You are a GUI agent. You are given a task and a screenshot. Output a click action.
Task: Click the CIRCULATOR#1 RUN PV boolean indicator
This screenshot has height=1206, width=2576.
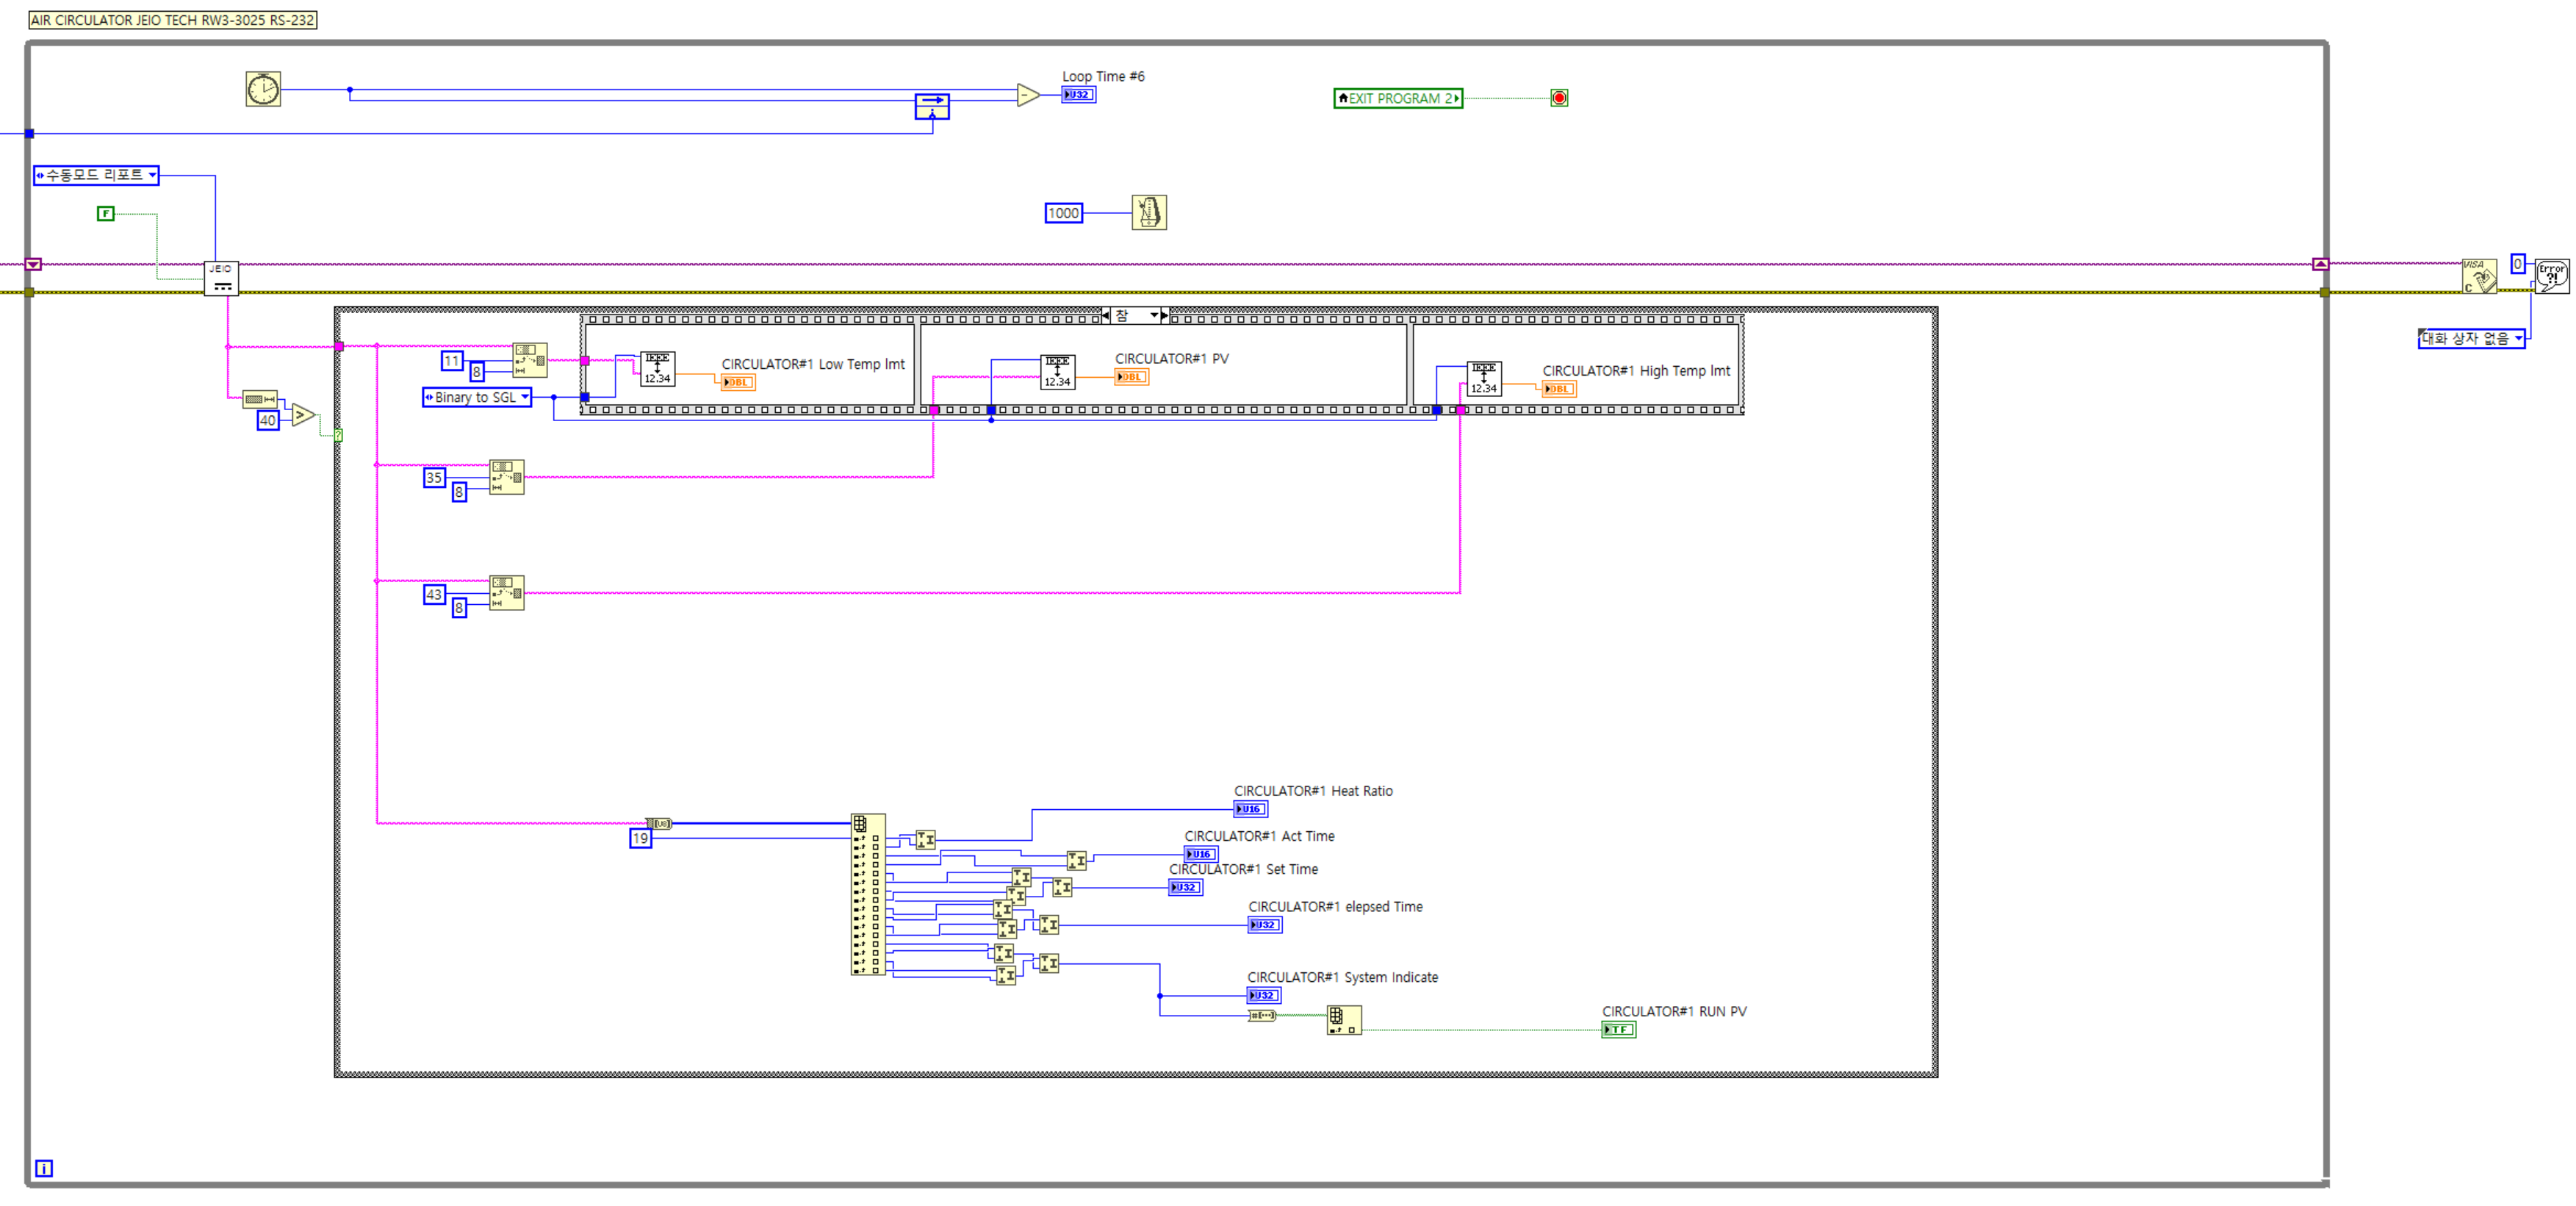tap(1618, 1030)
